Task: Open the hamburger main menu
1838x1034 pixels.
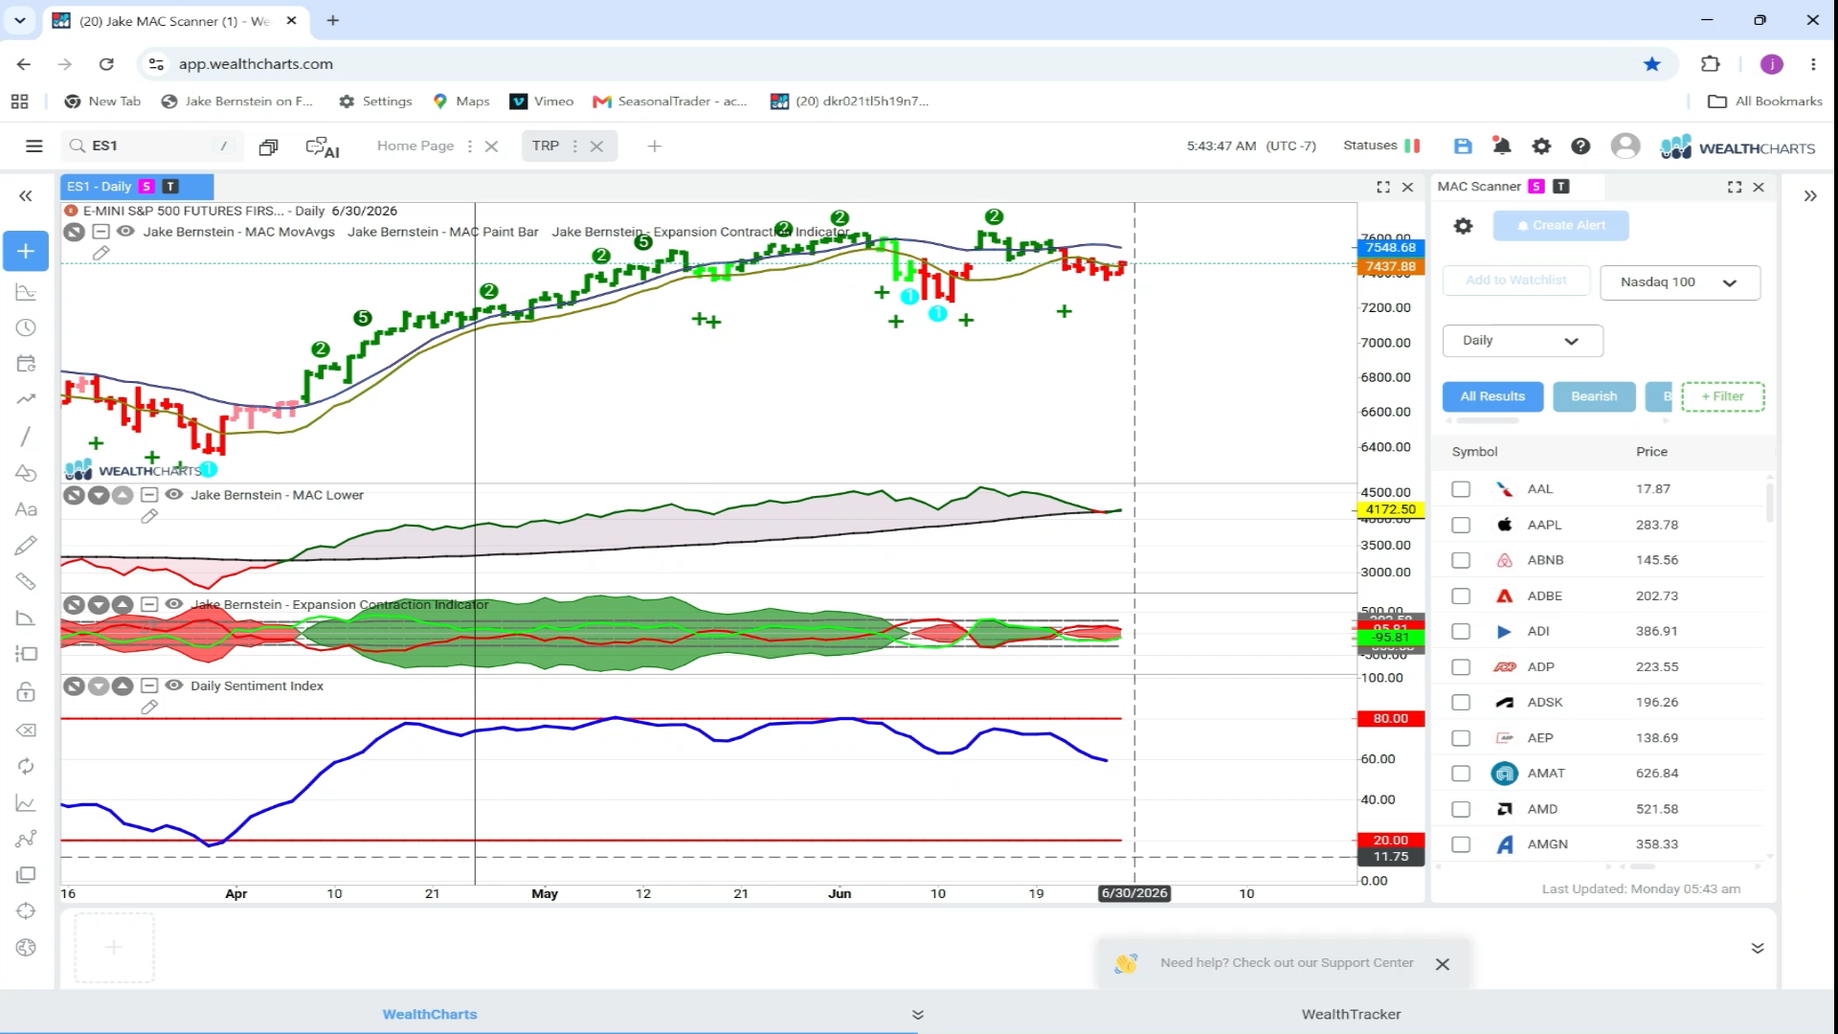Action: click(x=34, y=146)
